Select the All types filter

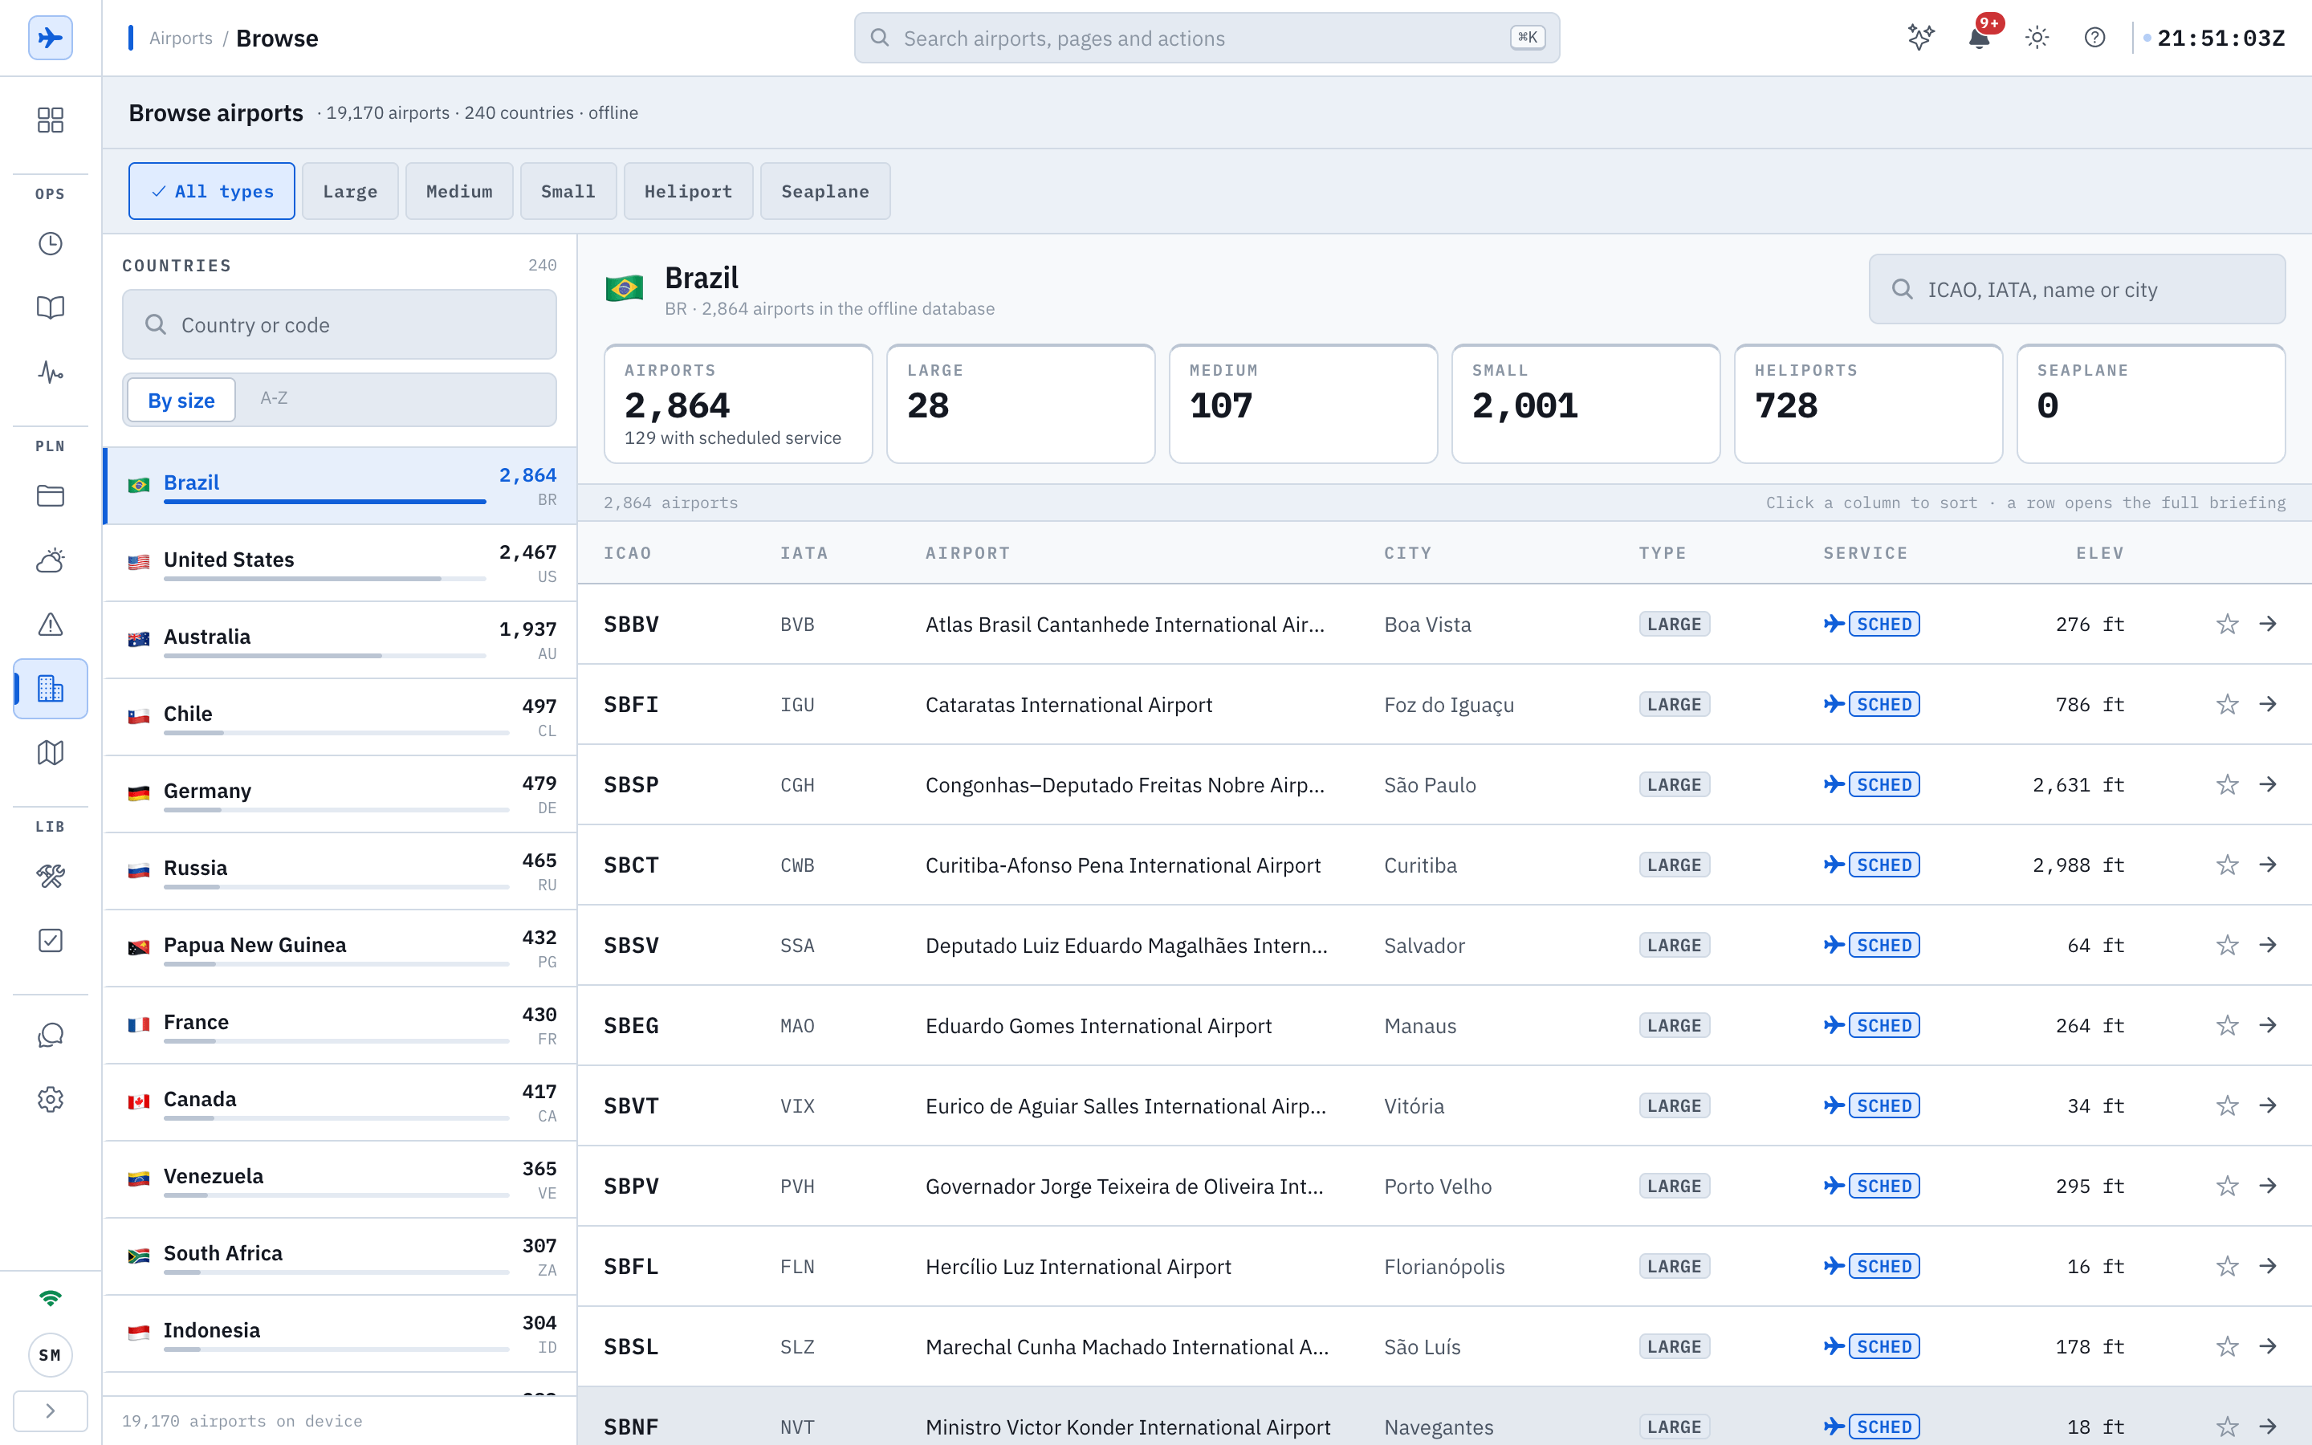coord(211,191)
